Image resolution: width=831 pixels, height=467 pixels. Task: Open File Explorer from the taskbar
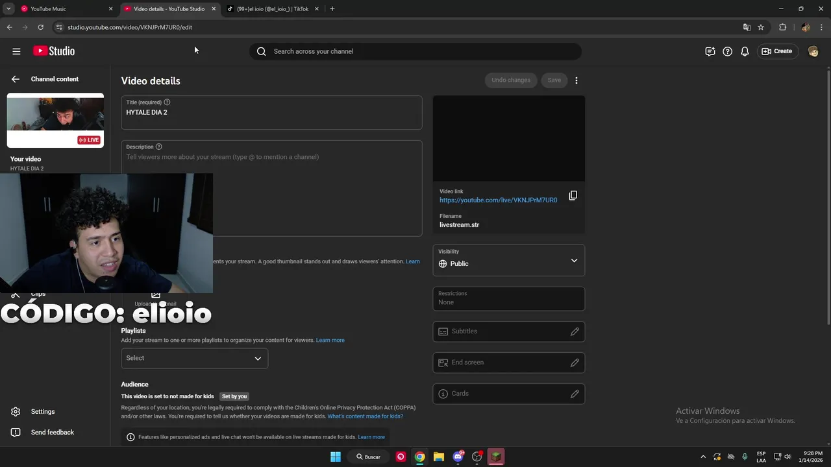point(439,457)
